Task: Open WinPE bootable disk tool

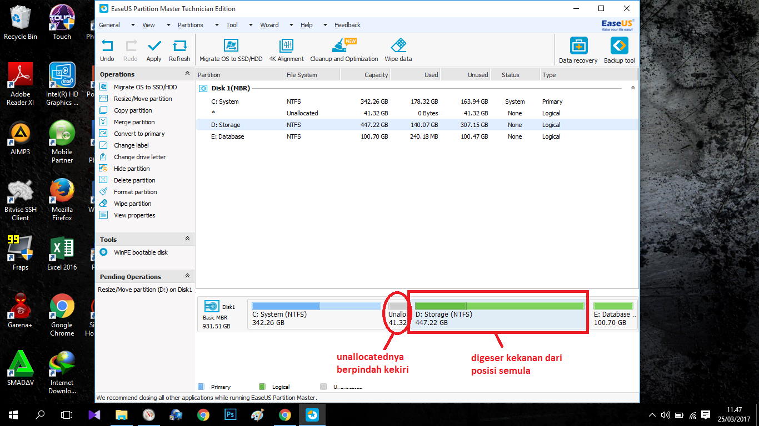Action: (141, 252)
